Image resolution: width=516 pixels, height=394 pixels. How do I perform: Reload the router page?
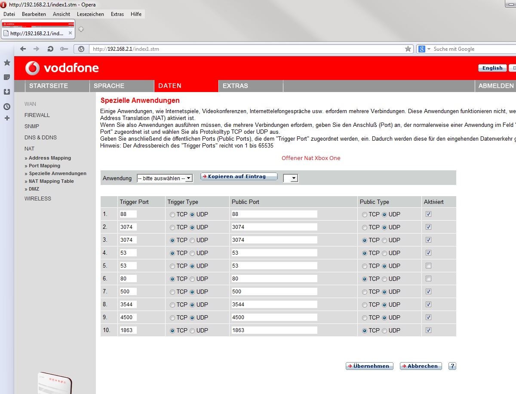50,49
